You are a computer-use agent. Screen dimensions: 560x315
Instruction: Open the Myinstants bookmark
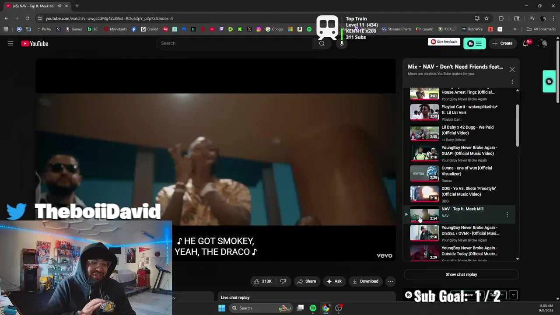[115, 29]
